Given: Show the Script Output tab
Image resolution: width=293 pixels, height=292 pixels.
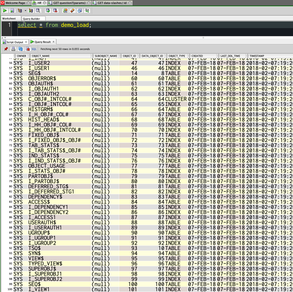Looking at the screenshot, I should pyautogui.click(x=15, y=42).
